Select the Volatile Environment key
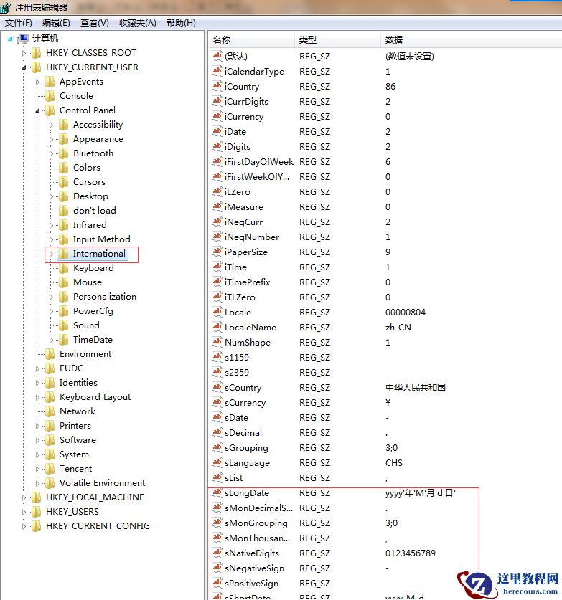562x600 pixels. pyautogui.click(x=103, y=483)
